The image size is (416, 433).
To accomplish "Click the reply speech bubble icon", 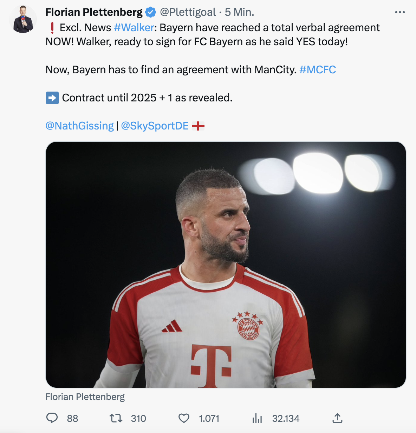I will pos(52,418).
